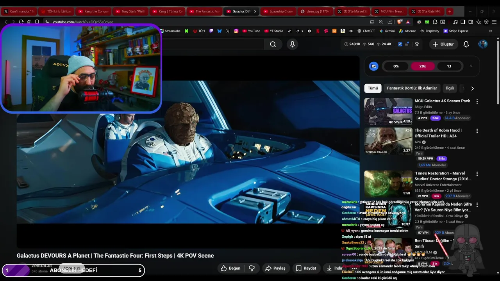
Task: Open options menu for MCU Galactus 4K Scenes Pack
Action: click(477, 101)
